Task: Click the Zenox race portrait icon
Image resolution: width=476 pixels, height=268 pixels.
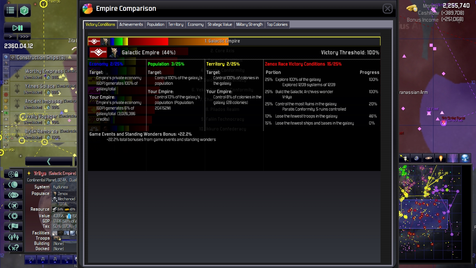Action: 113,52
